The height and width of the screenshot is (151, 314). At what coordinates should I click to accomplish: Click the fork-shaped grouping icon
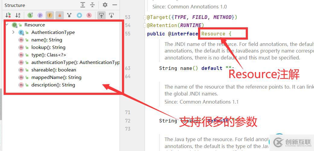tap(69, 15)
